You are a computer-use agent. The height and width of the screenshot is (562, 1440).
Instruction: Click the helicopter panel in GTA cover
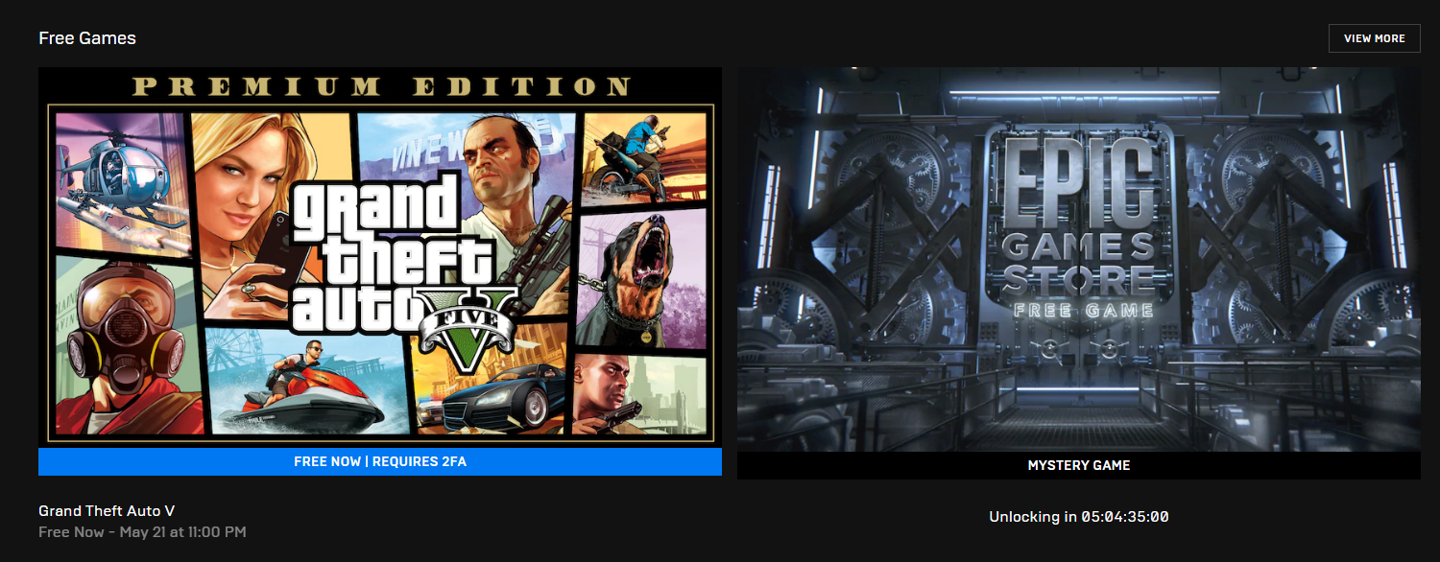(122, 180)
